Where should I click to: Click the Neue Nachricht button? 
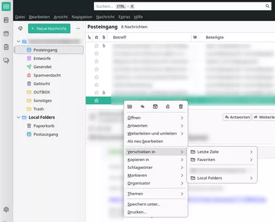[x=49, y=28]
